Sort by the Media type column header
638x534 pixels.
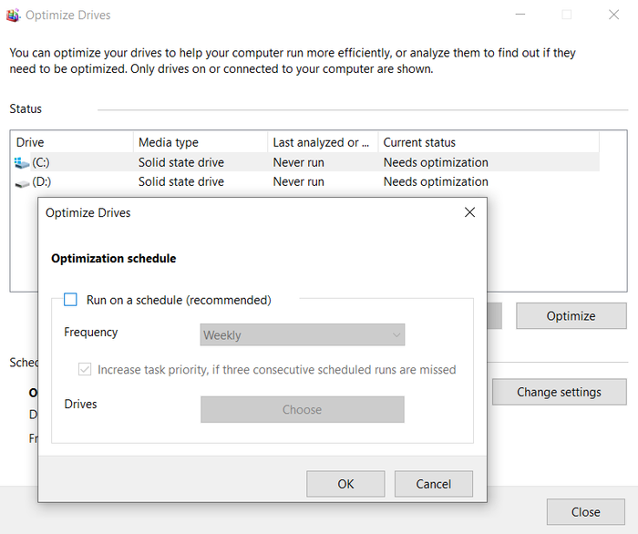201,142
